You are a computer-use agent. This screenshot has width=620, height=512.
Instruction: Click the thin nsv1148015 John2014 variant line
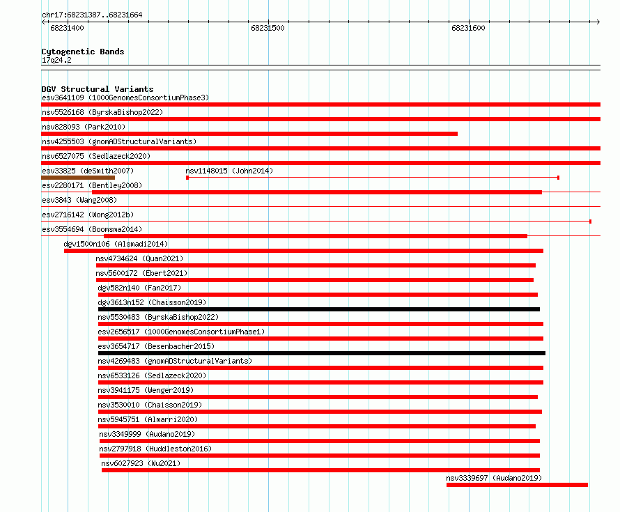click(373, 178)
